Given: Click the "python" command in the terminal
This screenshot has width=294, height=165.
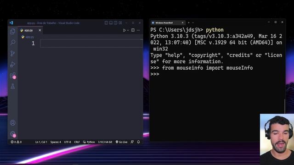Looking at the screenshot, I should click(215, 30).
